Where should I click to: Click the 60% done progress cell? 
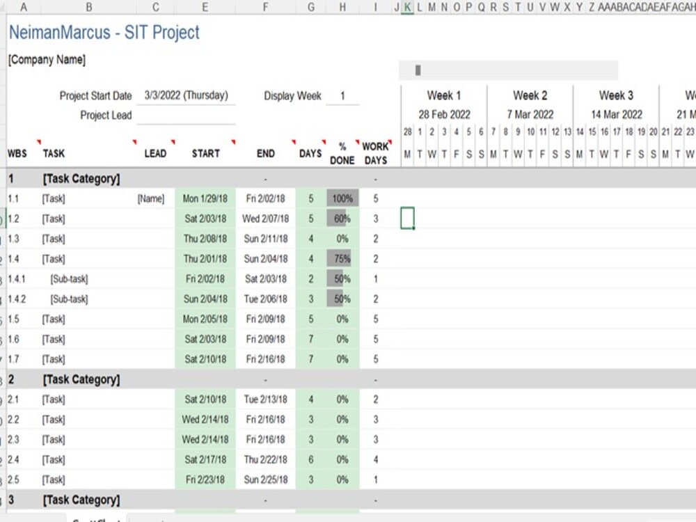pos(342,219)
